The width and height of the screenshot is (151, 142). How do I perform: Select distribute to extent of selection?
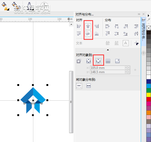pyautogui.click(x=79, y=86)
